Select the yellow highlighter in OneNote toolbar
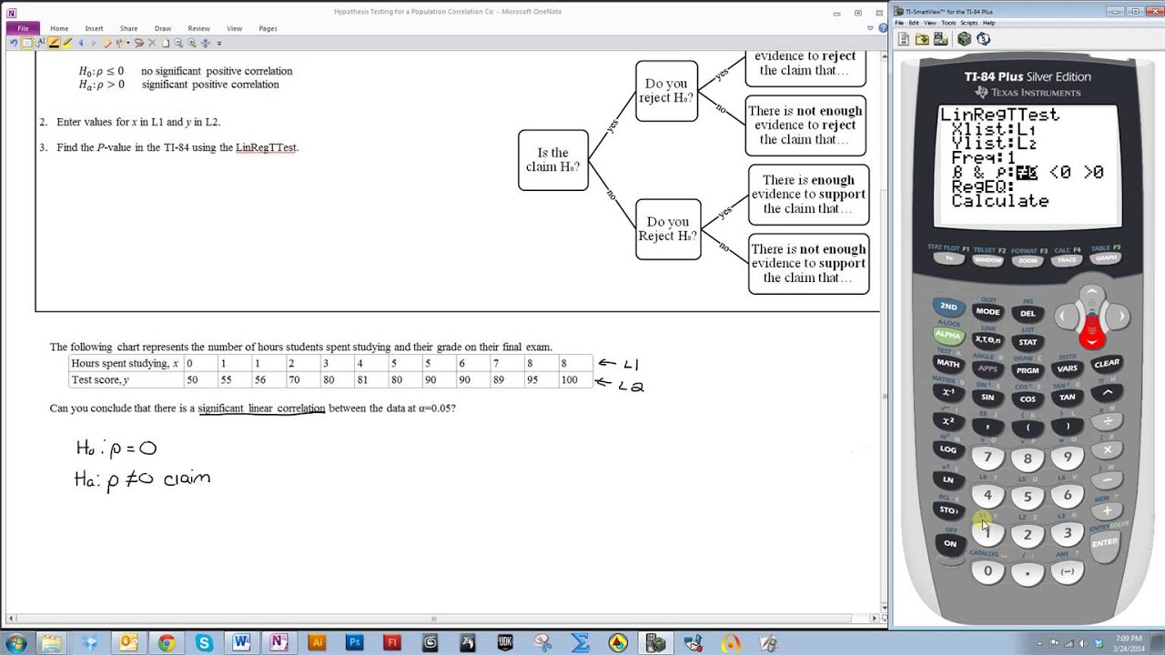Image resolution: width=1165 pixels, height=655 pixels. tap(67, 43)
